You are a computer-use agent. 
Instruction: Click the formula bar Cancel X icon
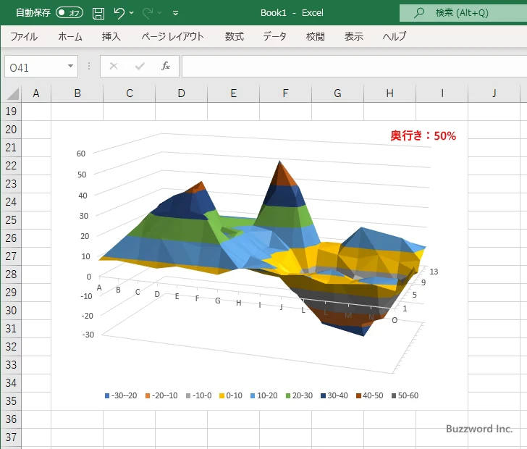tap(114, 66)
